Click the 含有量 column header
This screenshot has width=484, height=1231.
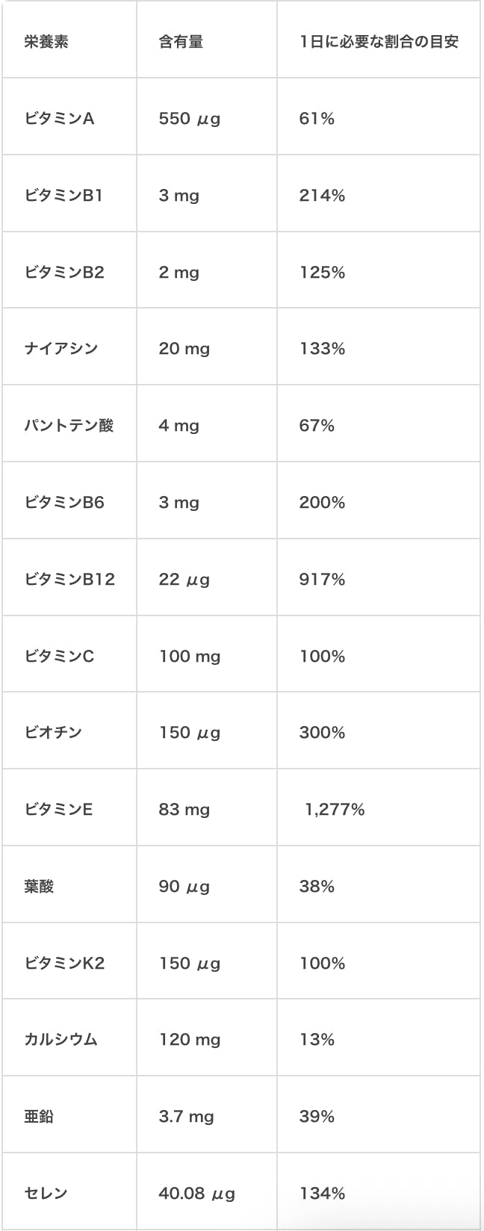point(181,42)
